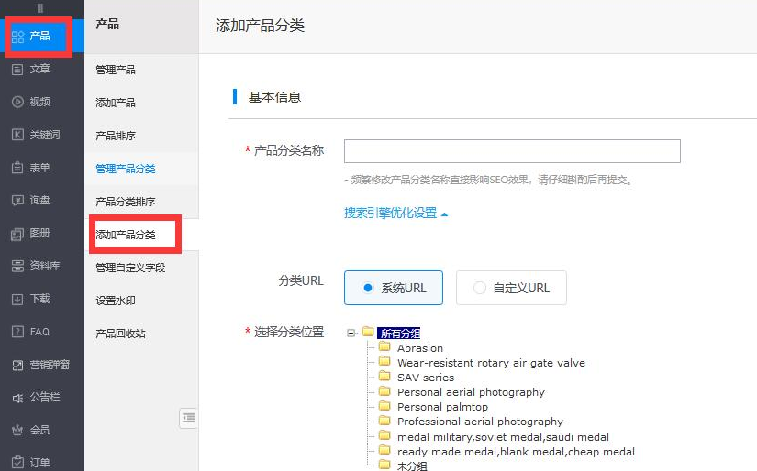Select SAV series category

[426, 378]
